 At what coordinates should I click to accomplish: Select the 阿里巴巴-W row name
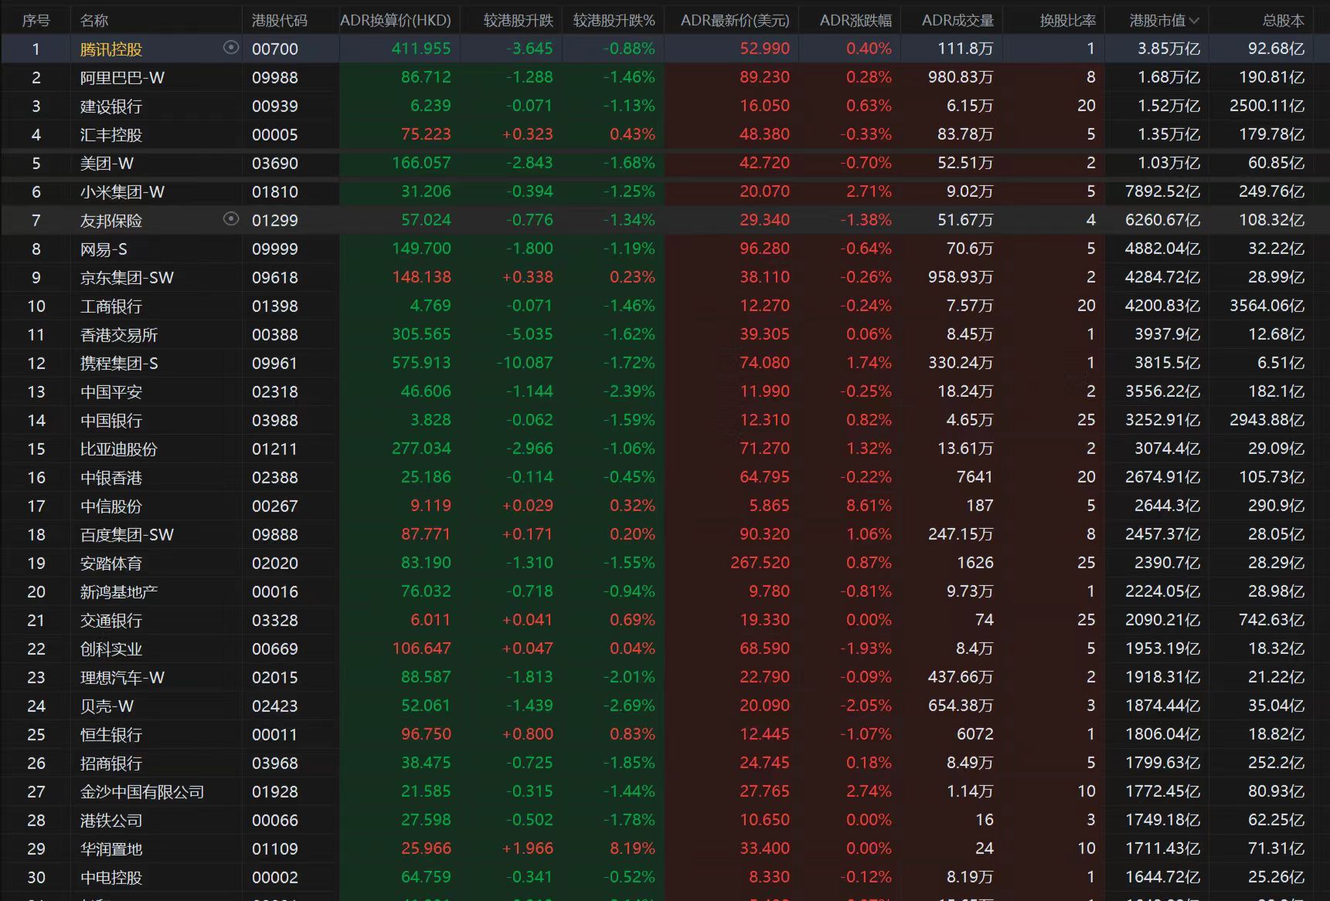[x=122, y=78]
